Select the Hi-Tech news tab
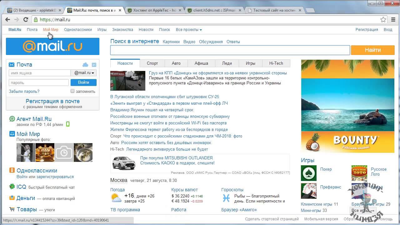 pos(276,63)
